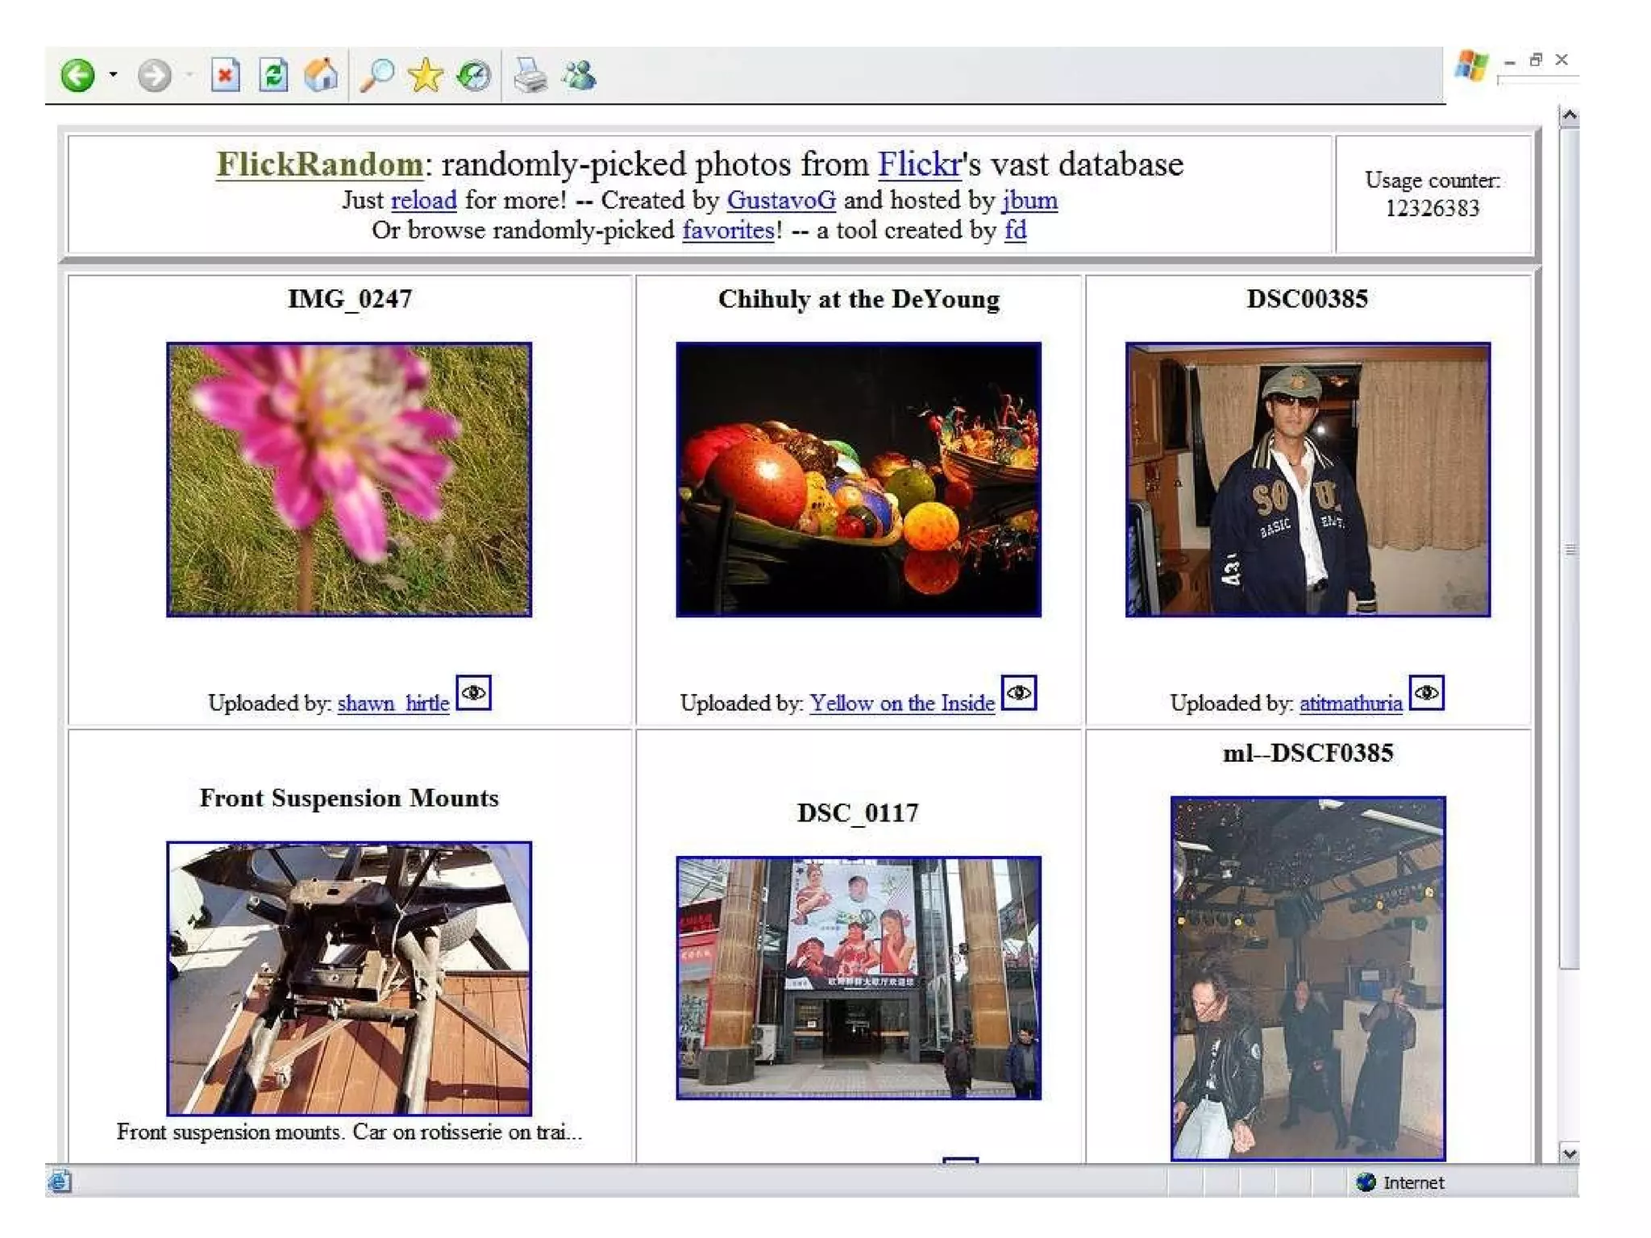Toggle eye icon next to shawn_hirtle
Screen dimensions: 1651x1238
[x=473, y=692]
